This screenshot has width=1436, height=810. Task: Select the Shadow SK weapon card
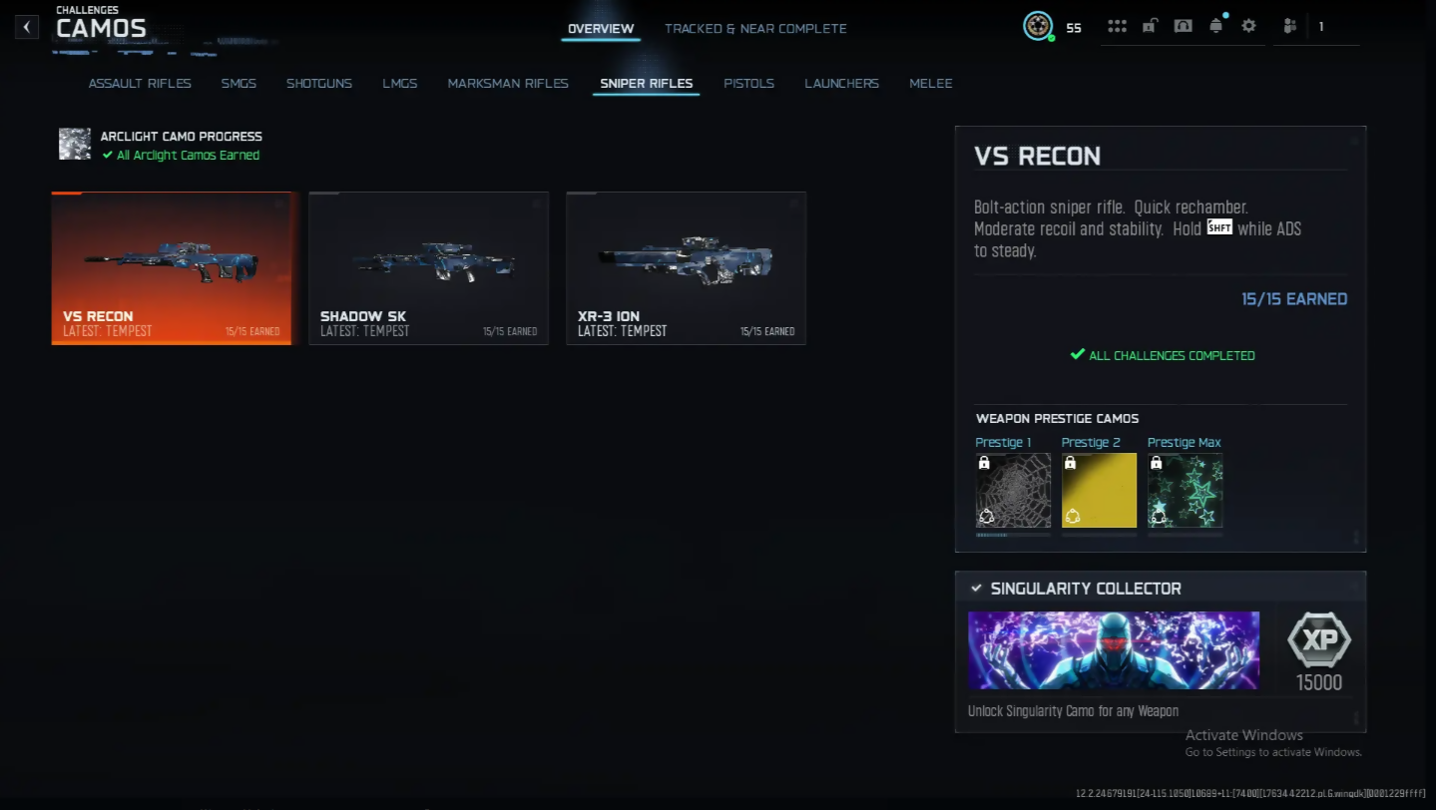coord(428,268)
